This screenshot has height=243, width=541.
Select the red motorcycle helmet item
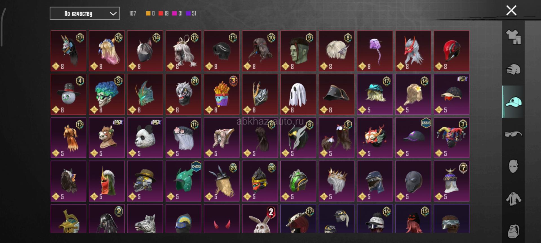[x=451, y=51]
